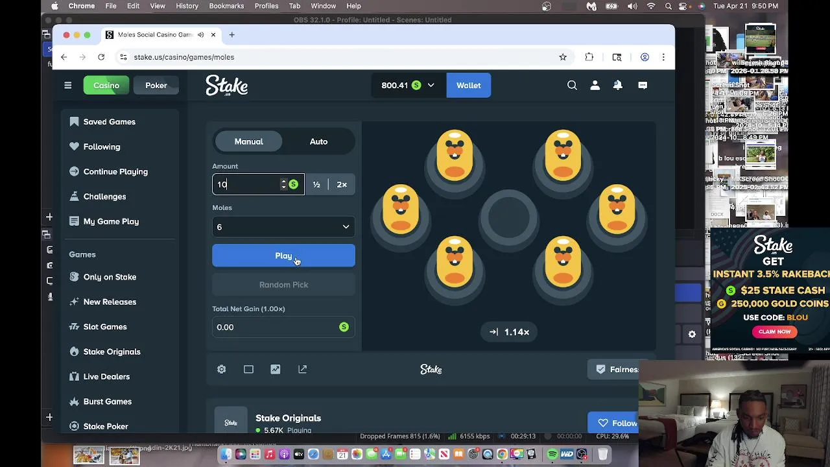Image resolution: width=830 pixels, height=467 pixels.
Task: Click the bookmark star in address bar
Action: coord(563,57)
